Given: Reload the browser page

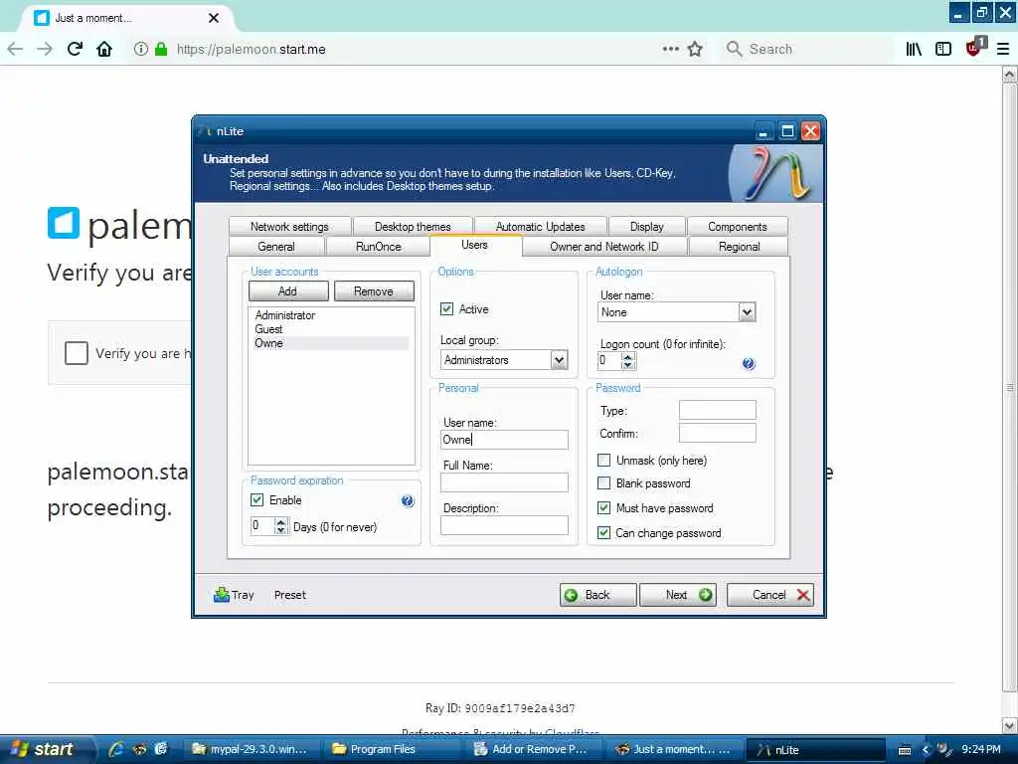Looking at the screenshot, I should [x=75, y=50].
